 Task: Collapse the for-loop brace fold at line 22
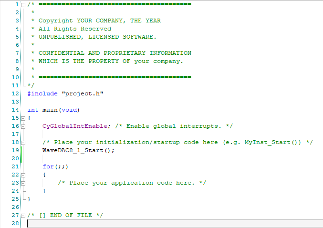coord(23,175)
